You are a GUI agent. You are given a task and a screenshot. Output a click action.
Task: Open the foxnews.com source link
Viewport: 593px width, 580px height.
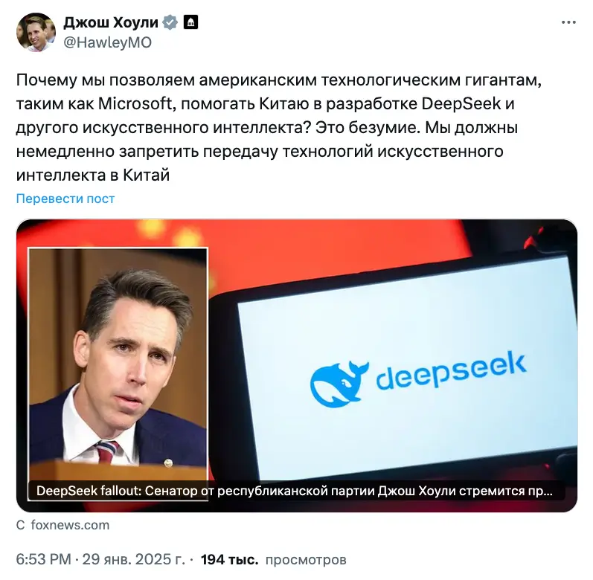(70, 525)
